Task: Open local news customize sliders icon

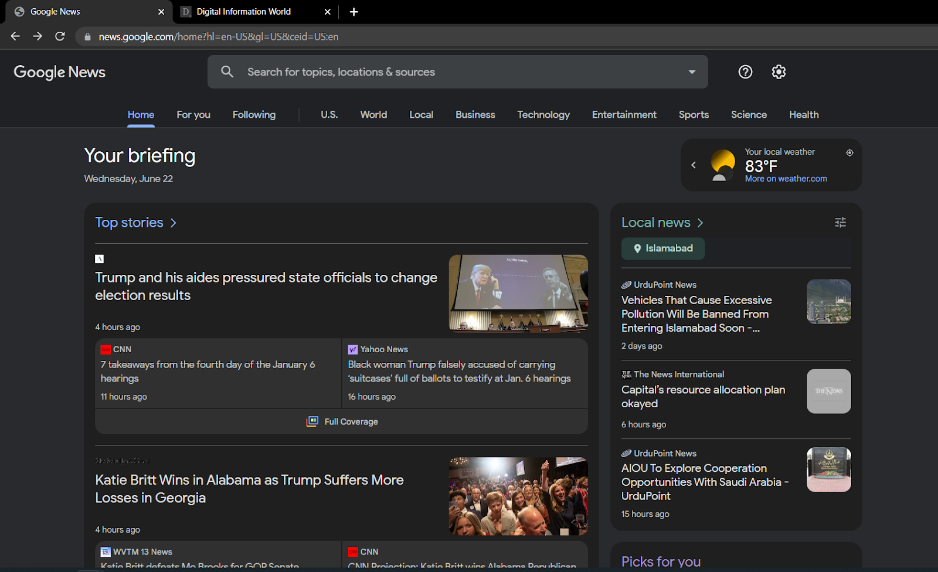Action: tap(840, 223)
